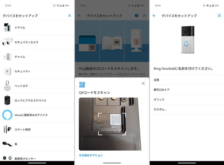Dismiss the QRコードをスキャン bottom sheet
224x165 pixels.
[x=143, y=83]
